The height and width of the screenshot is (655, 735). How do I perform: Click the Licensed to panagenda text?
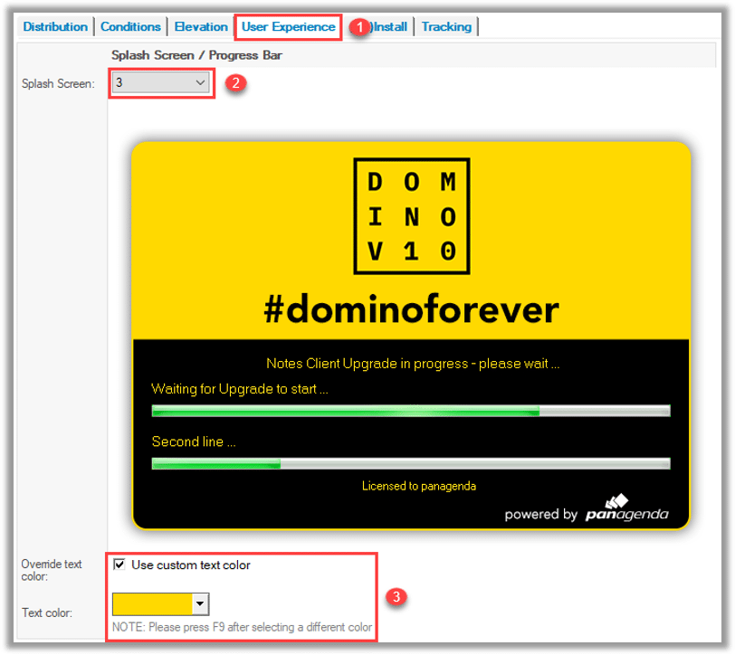pos(418,486)
